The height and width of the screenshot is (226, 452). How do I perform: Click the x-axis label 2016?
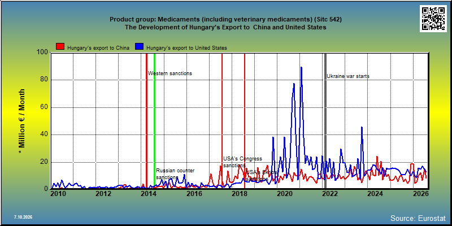point(194,194)
